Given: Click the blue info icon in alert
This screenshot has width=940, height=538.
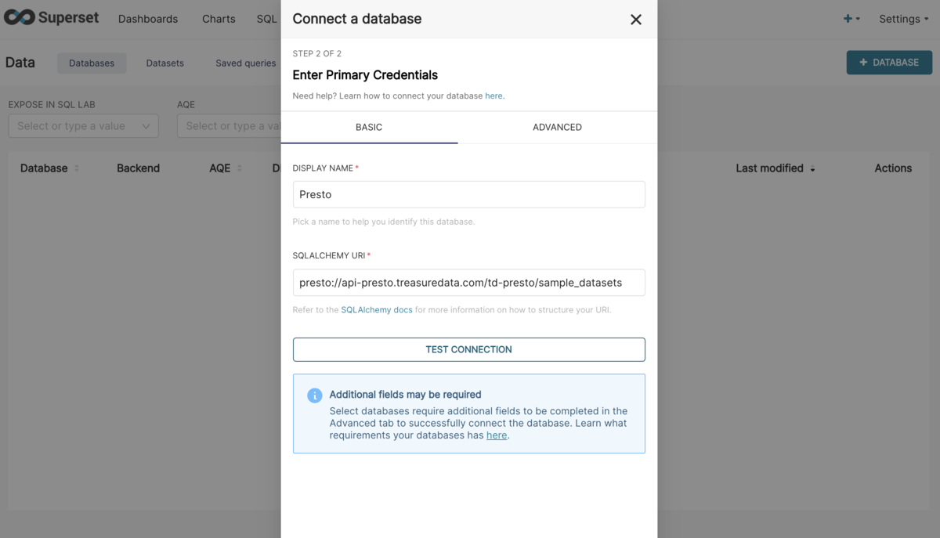Looking at the screenshot, I should tap(315, 395).
